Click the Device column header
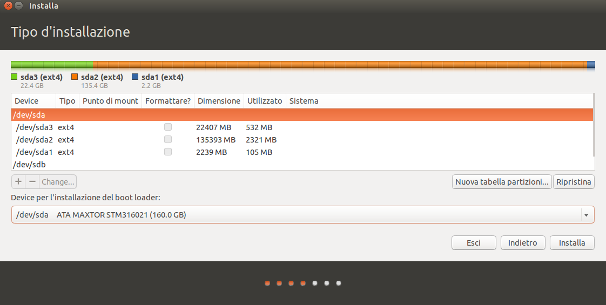The height and width of the screenshot is (305, 606). pyautogui.click(x=33, y=101)
